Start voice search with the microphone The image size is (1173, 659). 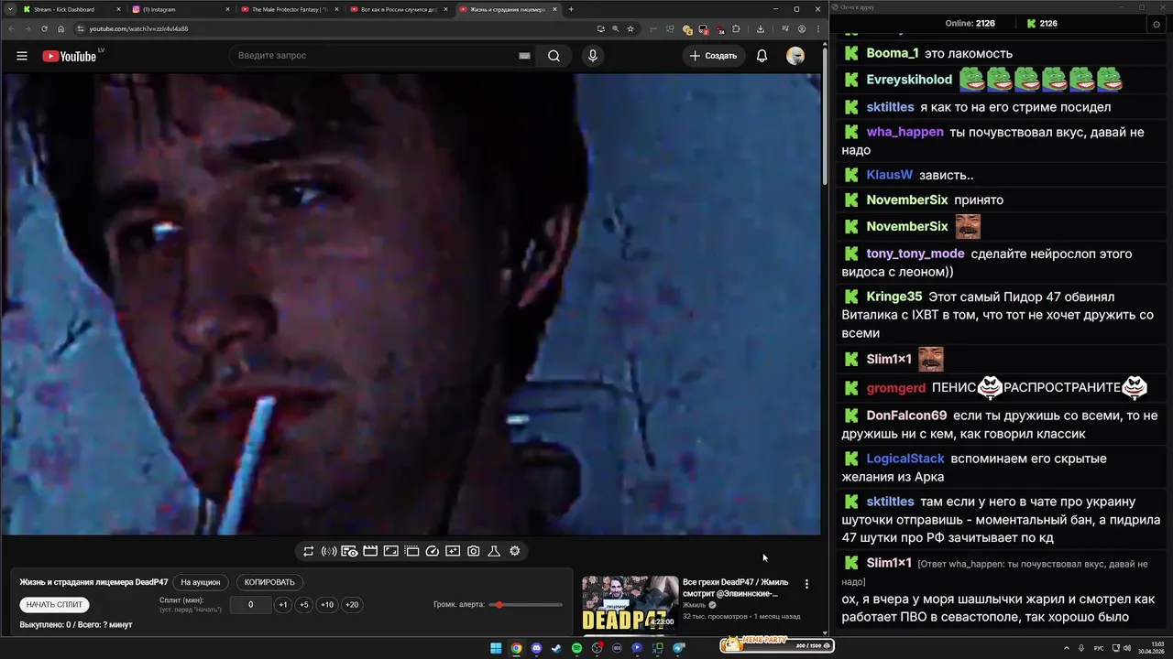point(593,56)
